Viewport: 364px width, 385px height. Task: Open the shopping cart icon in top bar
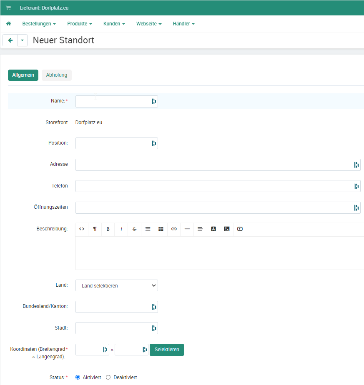tap(8, 8)
